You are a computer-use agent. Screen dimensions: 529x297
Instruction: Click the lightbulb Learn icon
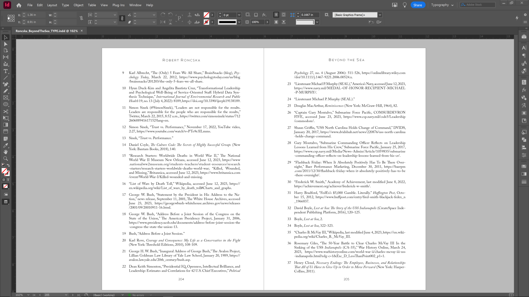pyautogui.click(x=404, y=5)
